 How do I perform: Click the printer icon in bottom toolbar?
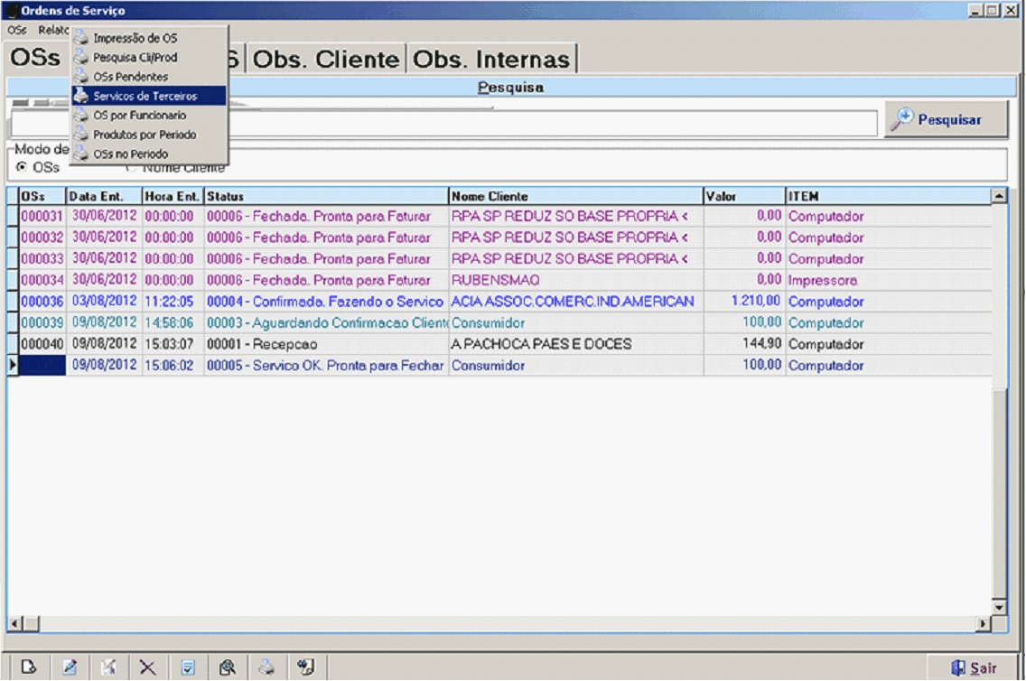click(x=266, y=667)
